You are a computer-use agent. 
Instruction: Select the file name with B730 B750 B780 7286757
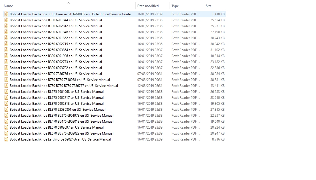64,85
